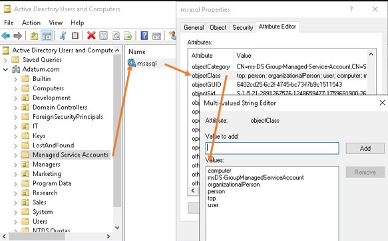Click the Adatum.com domain icon
The image size is (388, 241).
16,70
